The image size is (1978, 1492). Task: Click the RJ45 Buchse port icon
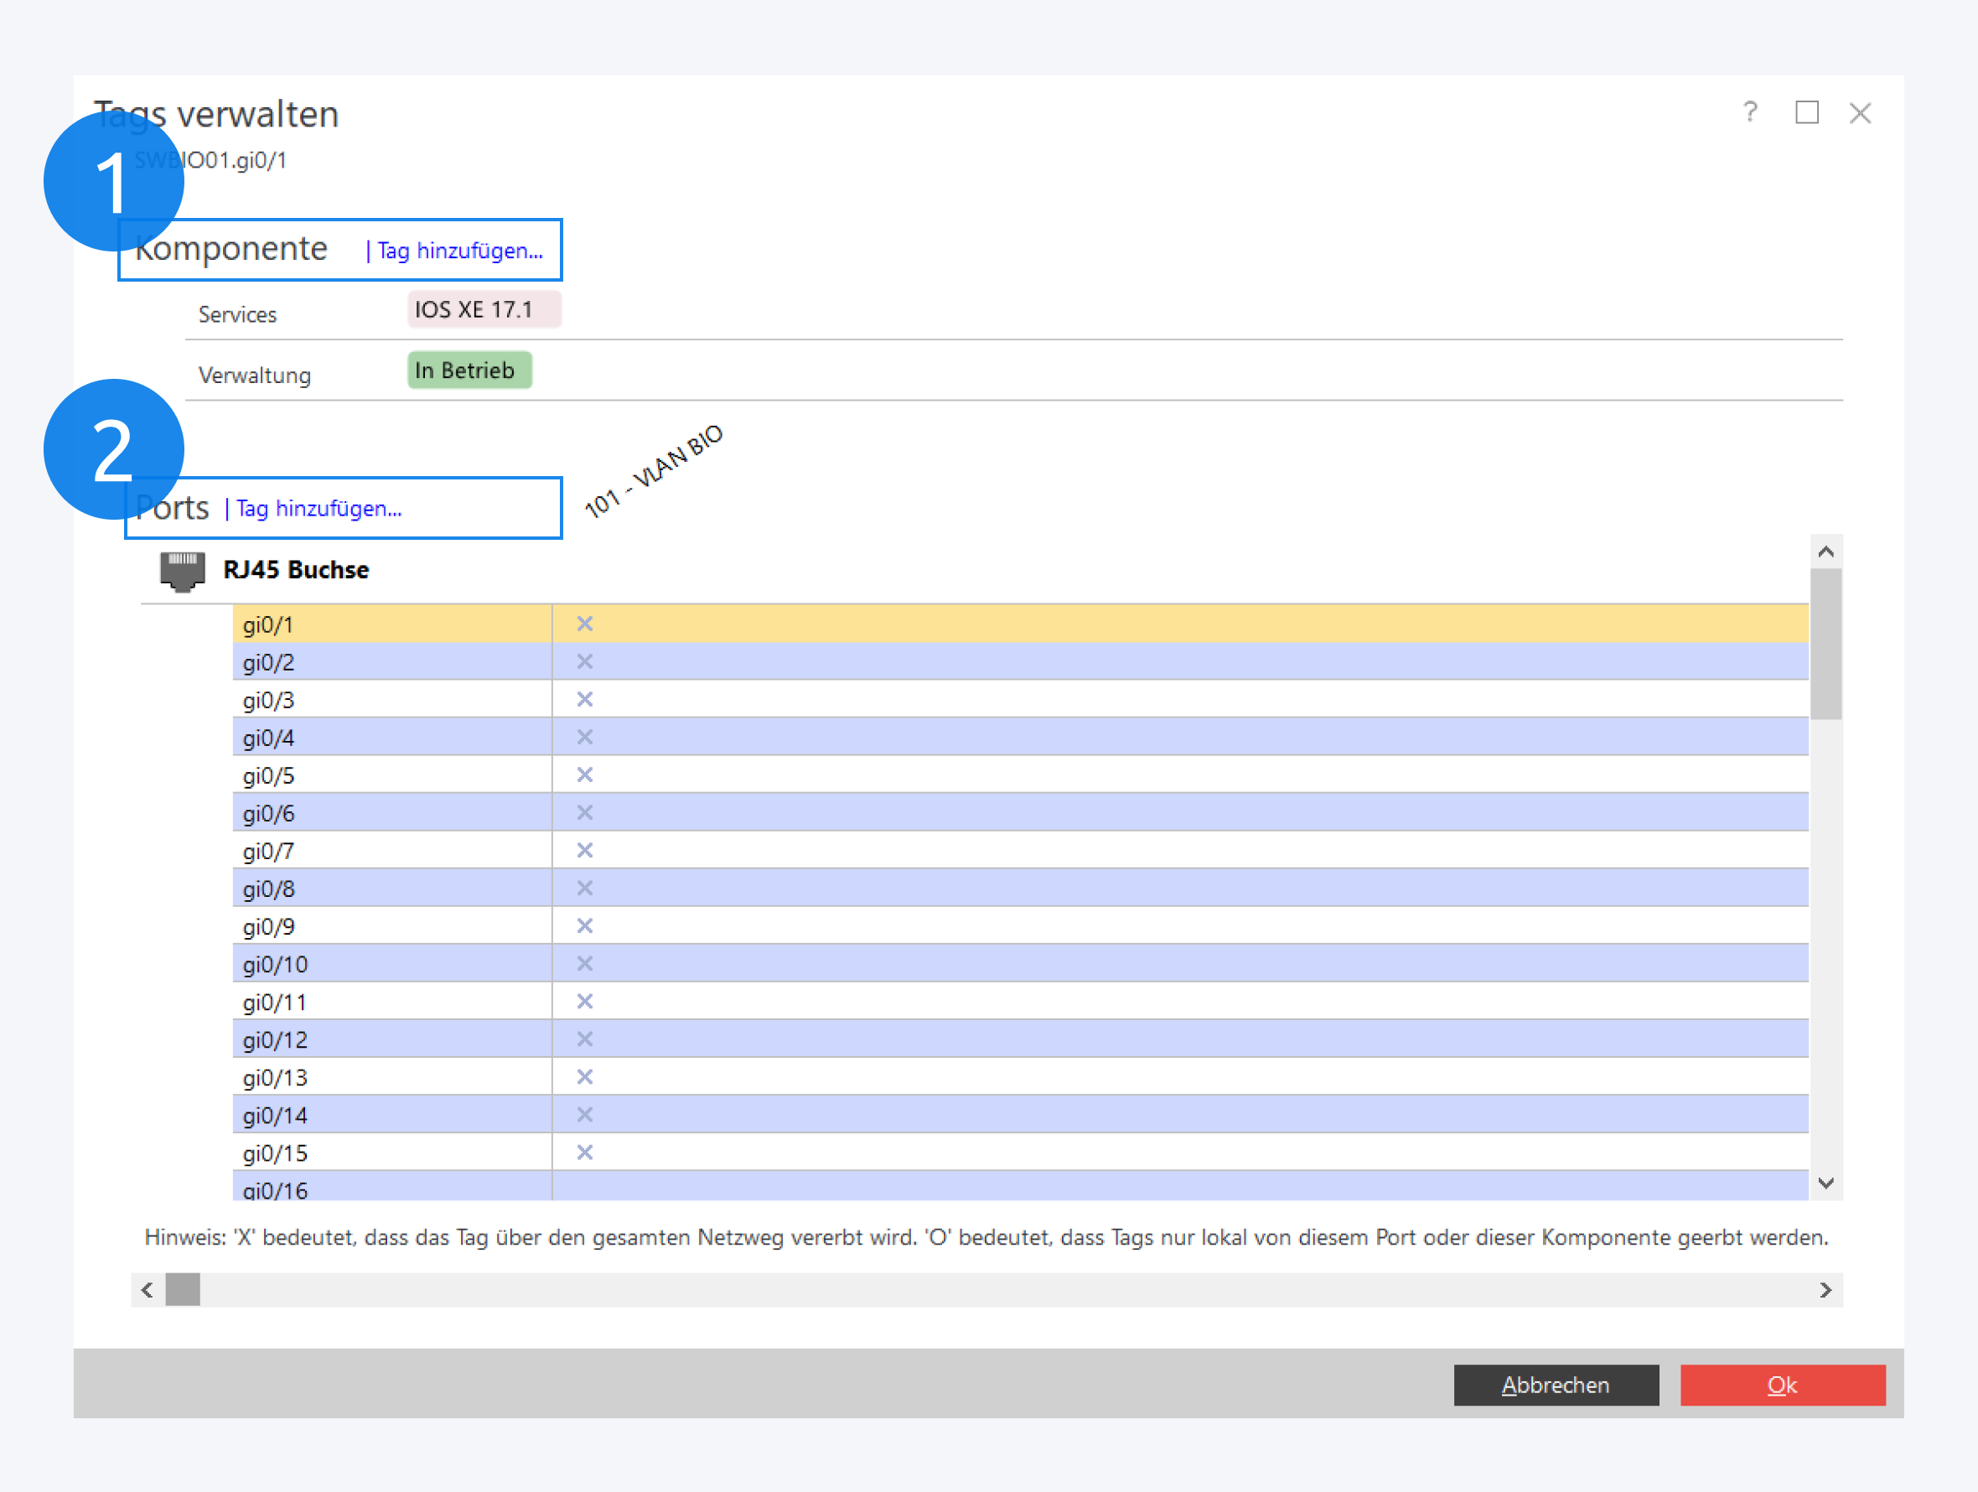183,571
